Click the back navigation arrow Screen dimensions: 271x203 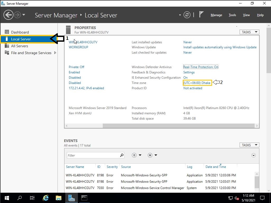coord(8,15)
